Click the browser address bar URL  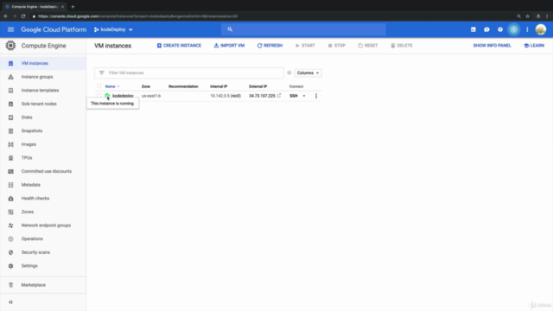[137, 16]
